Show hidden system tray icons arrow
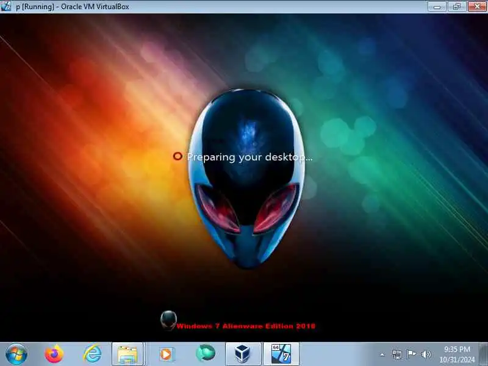Image resolution: width=488 pixels, height=366 pixels. [x=382, y=354]
